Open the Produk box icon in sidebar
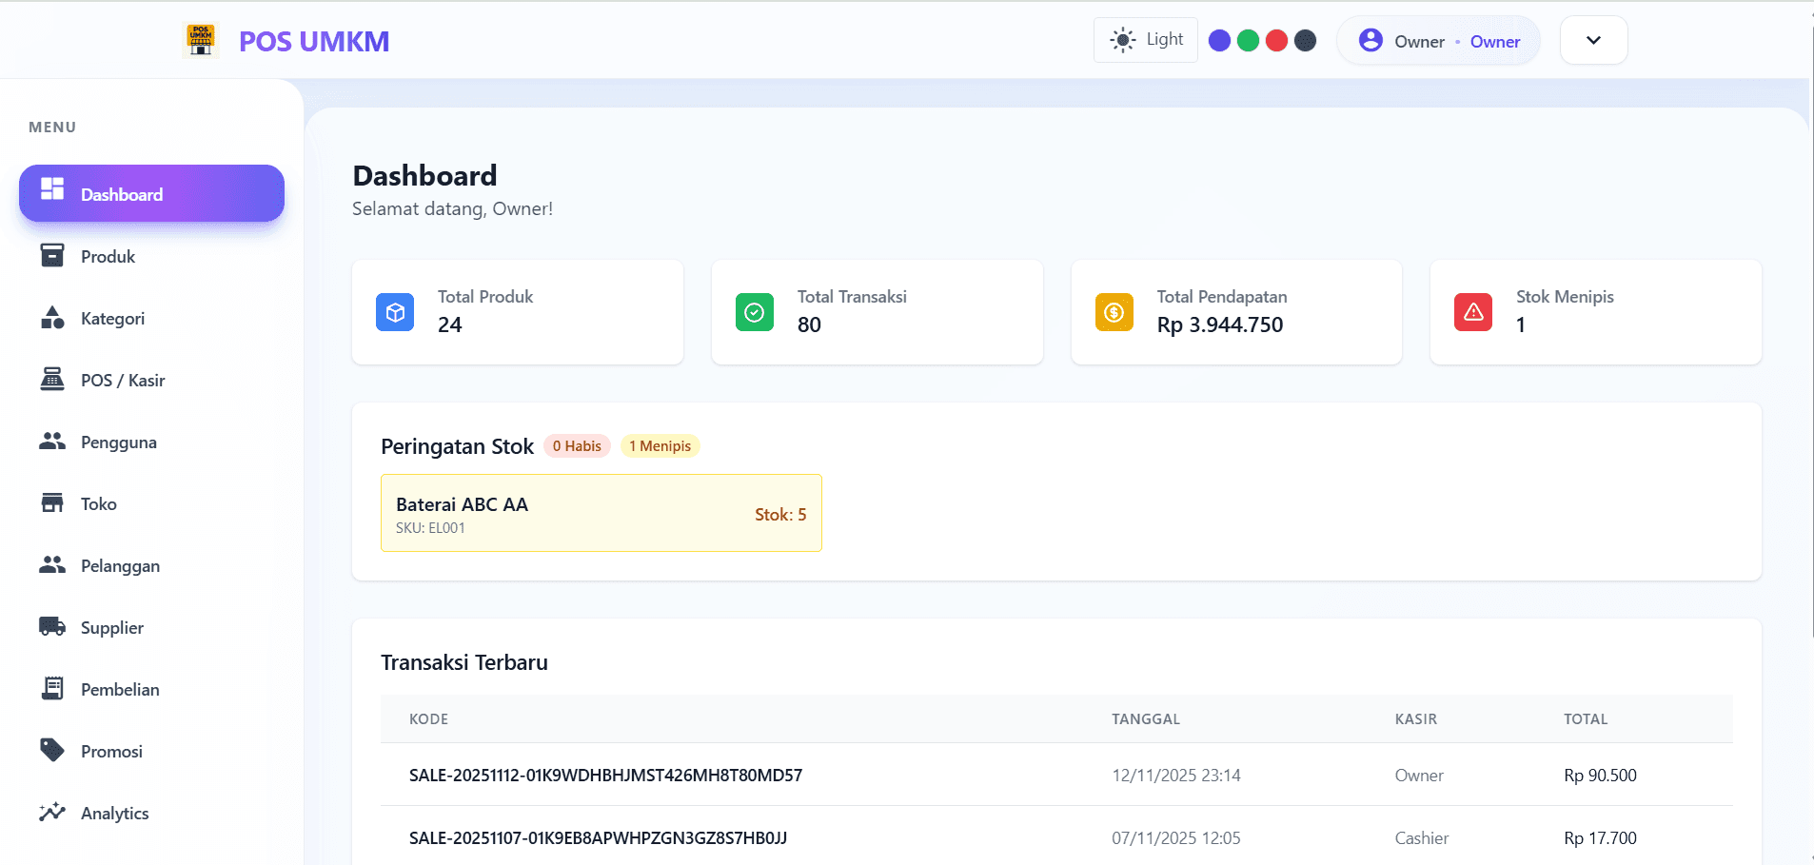This screenshot has height=865, width=1814. tap(52, 256)
